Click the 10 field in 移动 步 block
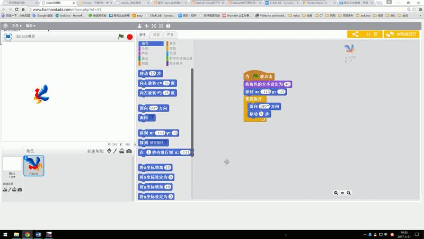This screenshot has height=239, width=424. [153, 73]
